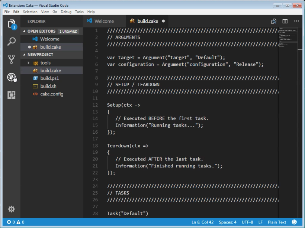The height and width of the screenshot is (228, 305).
Task: Change end of line sequence LF
Action: tap(260, 222)
